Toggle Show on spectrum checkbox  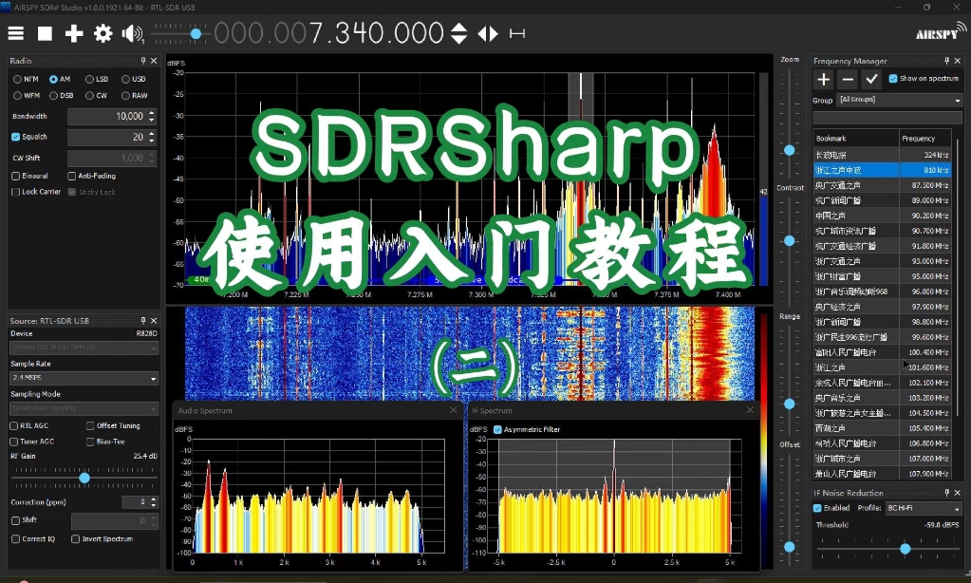coord(893,79)
